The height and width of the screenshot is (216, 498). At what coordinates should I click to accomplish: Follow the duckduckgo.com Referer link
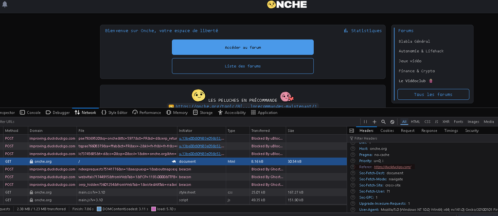click(392, 167)
